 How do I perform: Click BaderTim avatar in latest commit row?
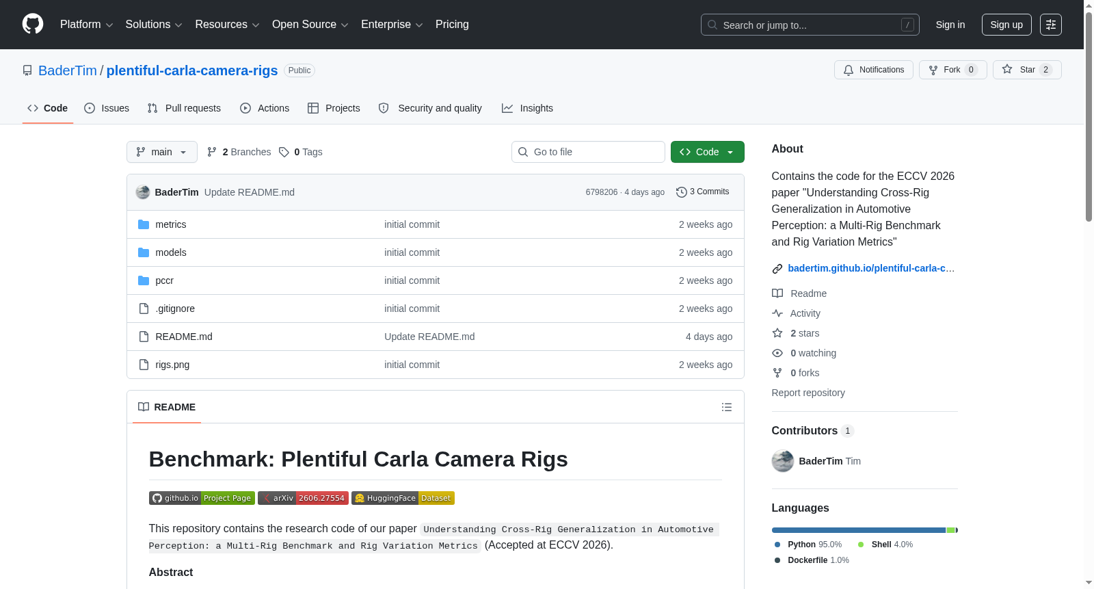click(143, 192)
